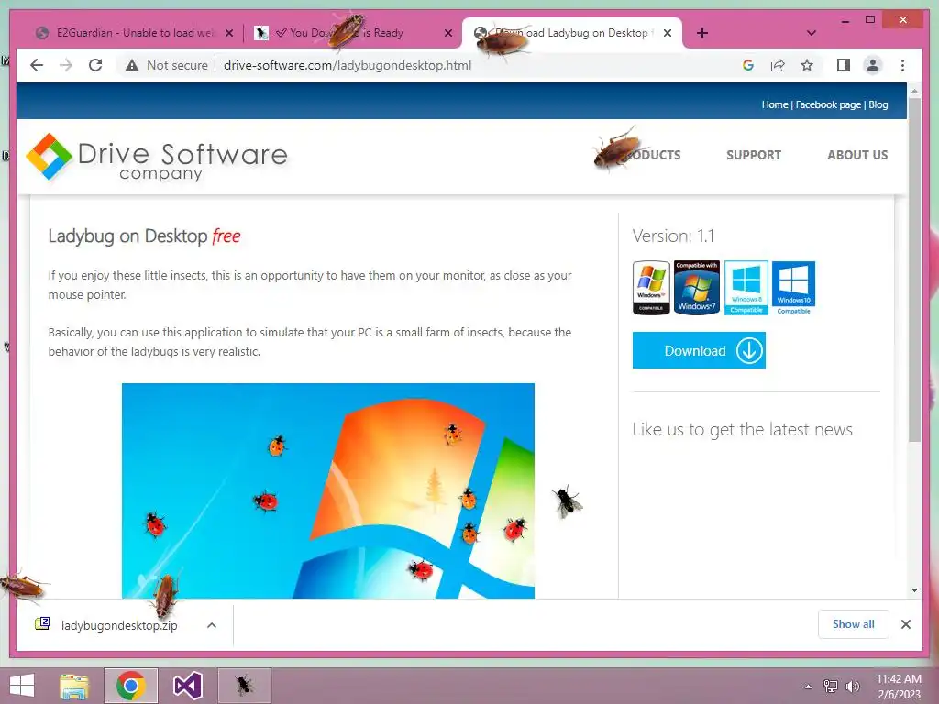Open the Windows Start menu

pyautogui.click(x=22, y=686)
